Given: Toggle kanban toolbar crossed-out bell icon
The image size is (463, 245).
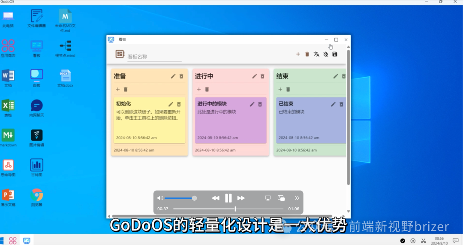Looking at the screenshot, I should point(326,54).
